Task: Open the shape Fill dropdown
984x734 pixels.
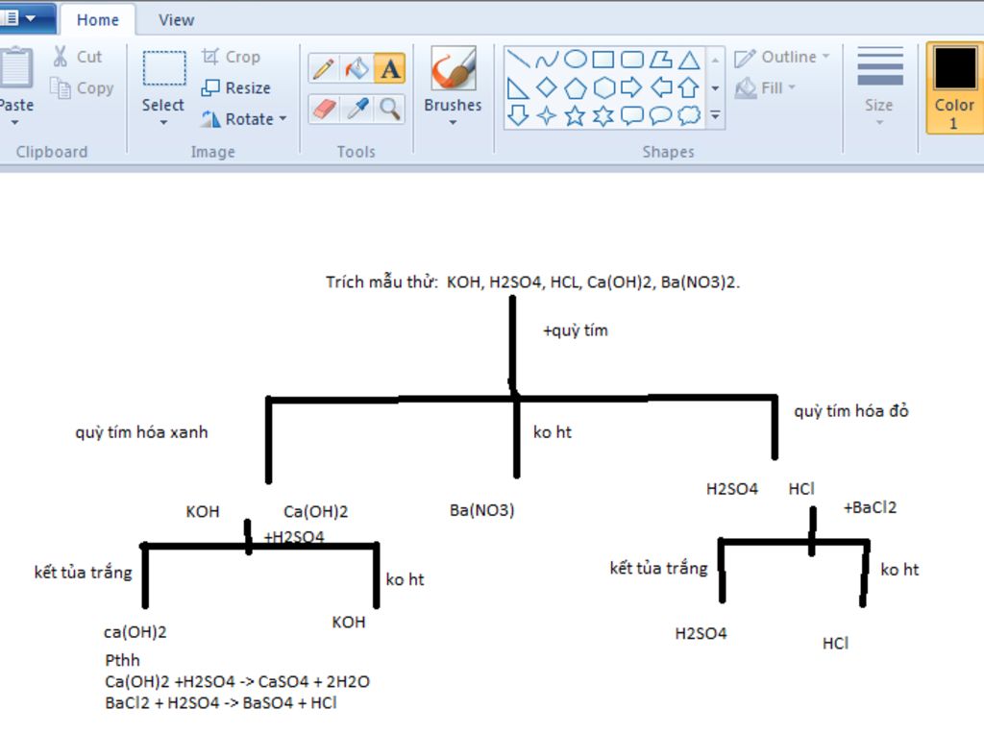Action: (764, 87)
